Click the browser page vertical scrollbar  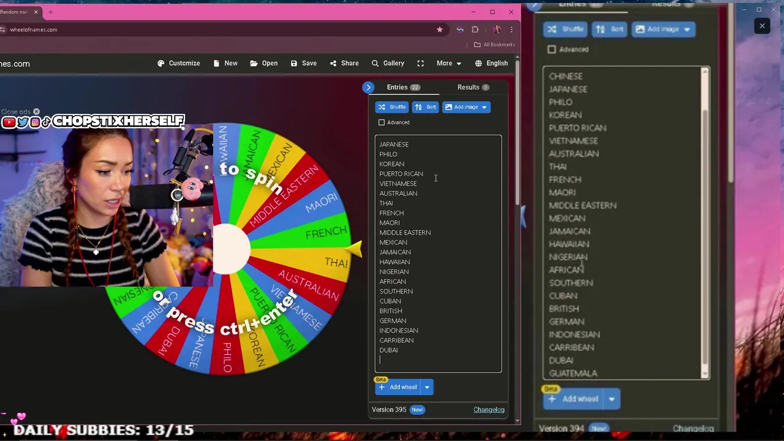pos(518,132)
